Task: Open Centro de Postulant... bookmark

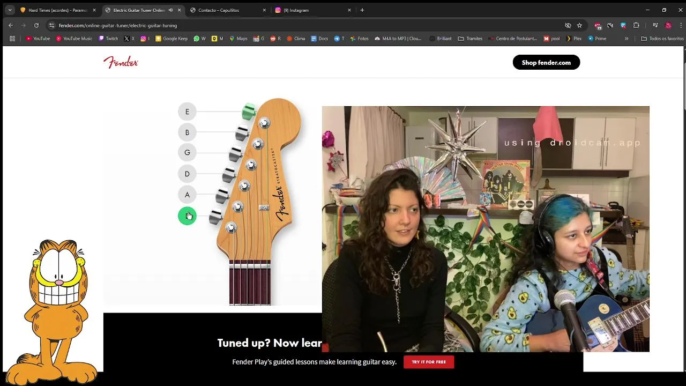Action: (512, 39)
